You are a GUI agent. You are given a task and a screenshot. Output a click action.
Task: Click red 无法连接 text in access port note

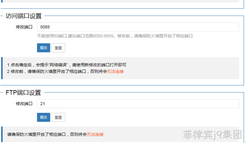[115, 71]
